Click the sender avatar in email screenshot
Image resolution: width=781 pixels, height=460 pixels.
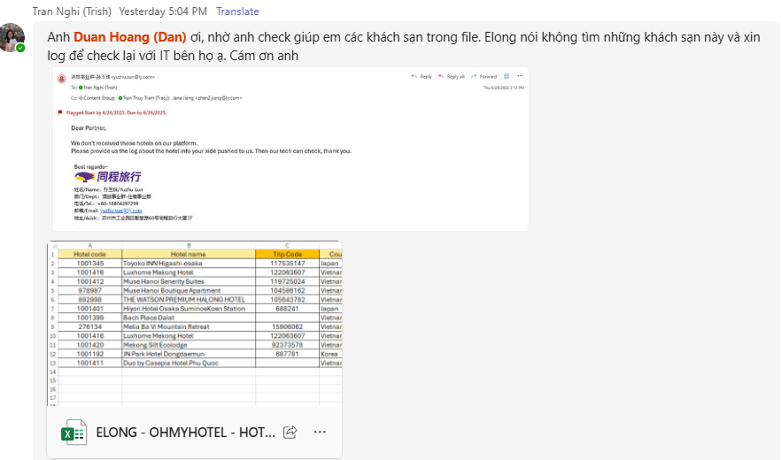62,79
